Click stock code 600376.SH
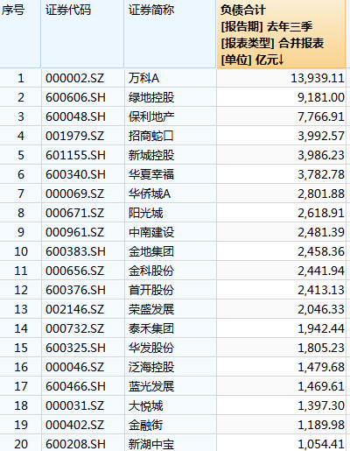 pos(83,290)
